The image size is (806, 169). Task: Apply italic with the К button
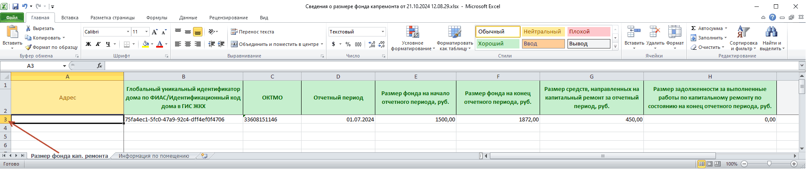click(x=98, y=44)
